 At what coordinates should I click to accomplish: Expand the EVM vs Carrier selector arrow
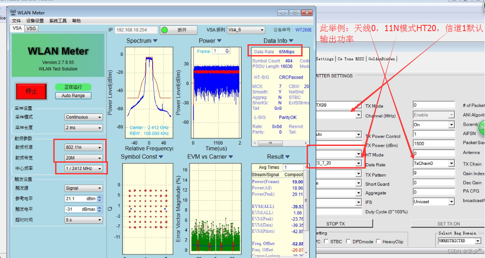[x=231, y=157]
